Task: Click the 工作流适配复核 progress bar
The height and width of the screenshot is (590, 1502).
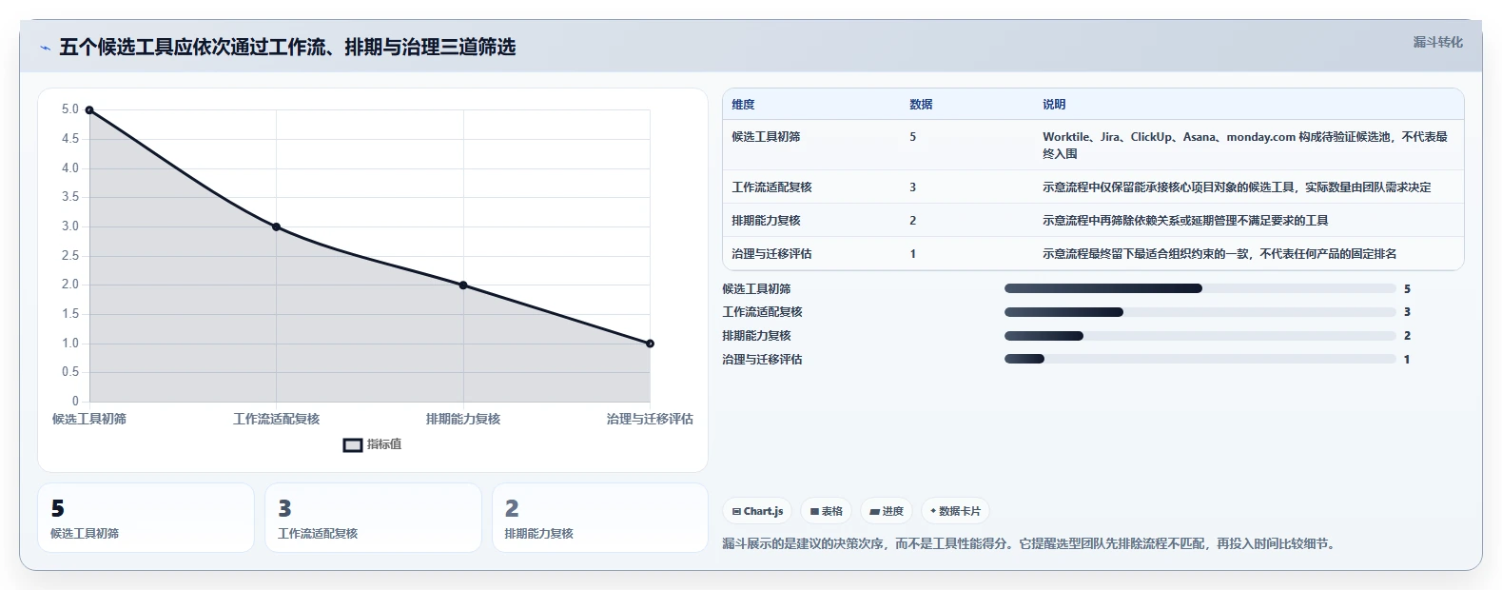Action: [1200, 312]
